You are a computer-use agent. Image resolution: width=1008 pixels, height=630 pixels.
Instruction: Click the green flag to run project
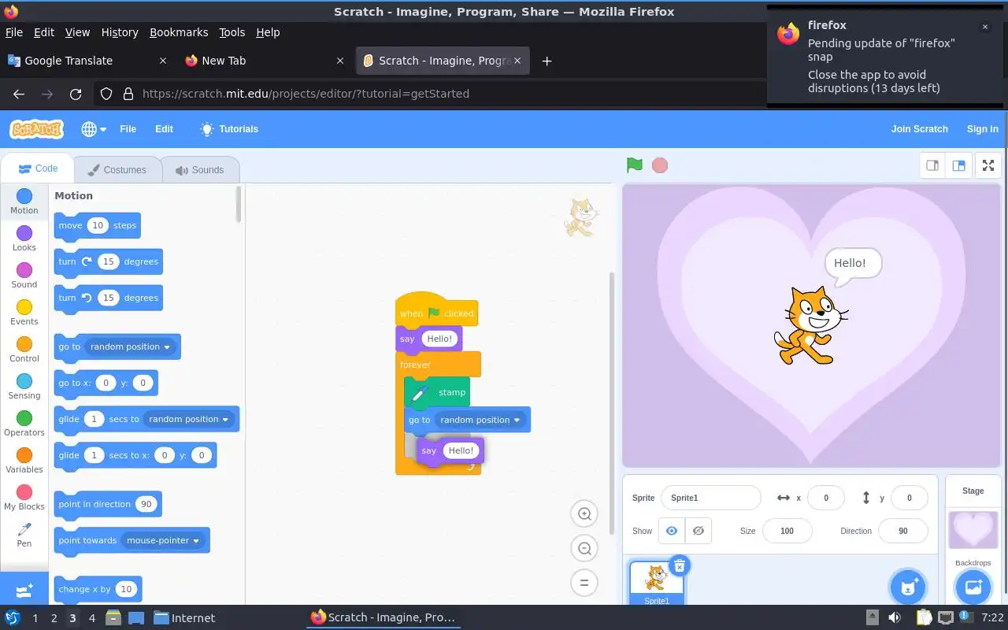(635, 165)
